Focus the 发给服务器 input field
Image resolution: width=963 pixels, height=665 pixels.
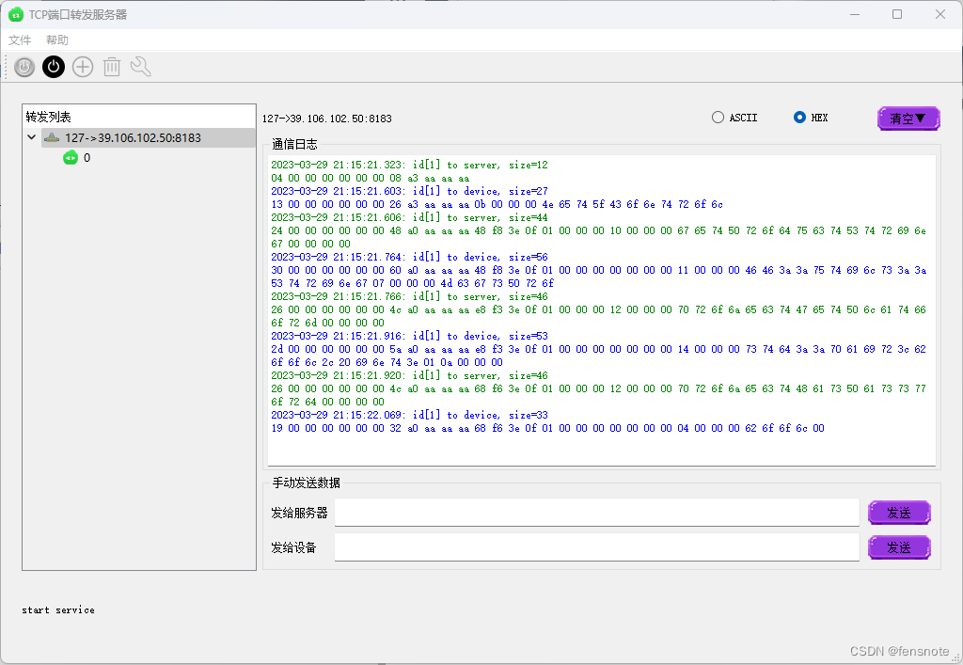(596, 512)
